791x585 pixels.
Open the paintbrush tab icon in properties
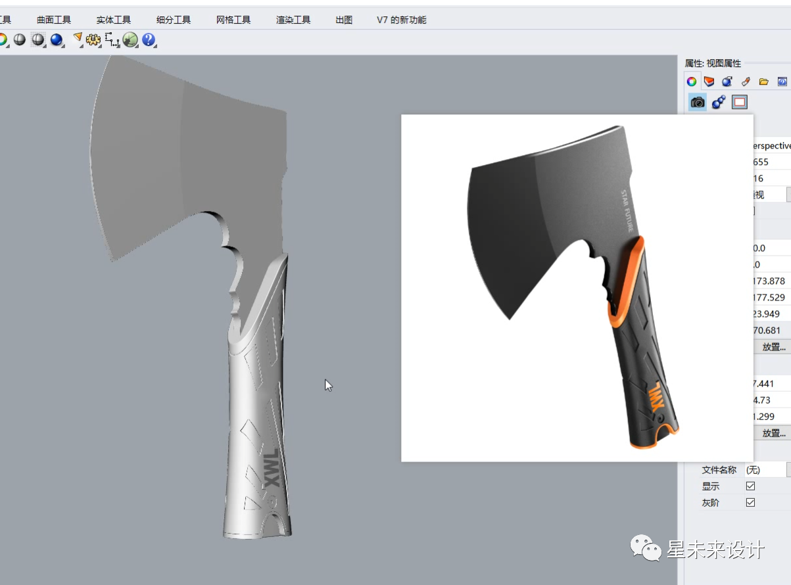(746, 82)
